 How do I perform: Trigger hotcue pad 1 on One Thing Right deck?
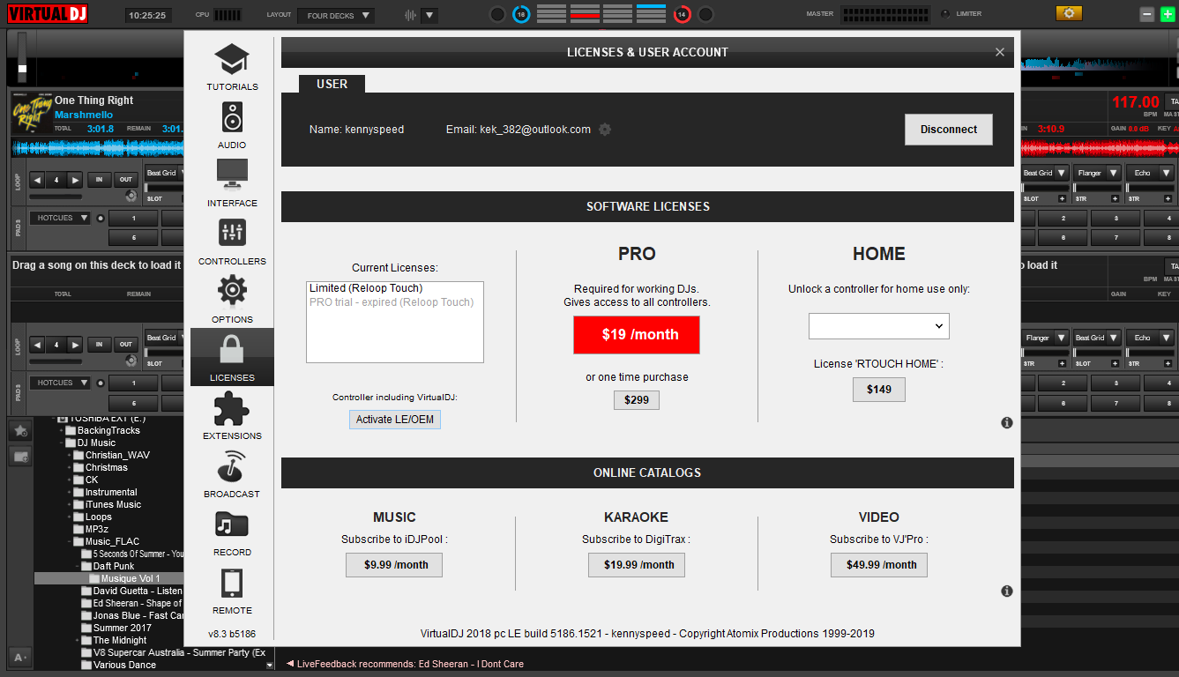[133, 219]
